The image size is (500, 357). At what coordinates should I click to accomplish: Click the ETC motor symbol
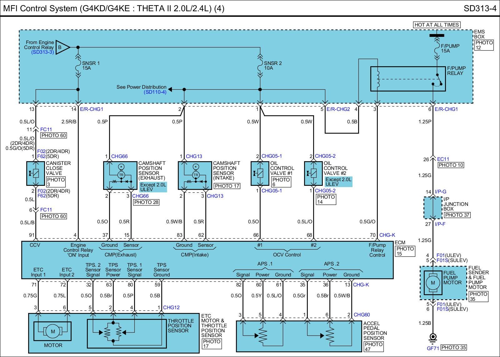tap(52, 331)
